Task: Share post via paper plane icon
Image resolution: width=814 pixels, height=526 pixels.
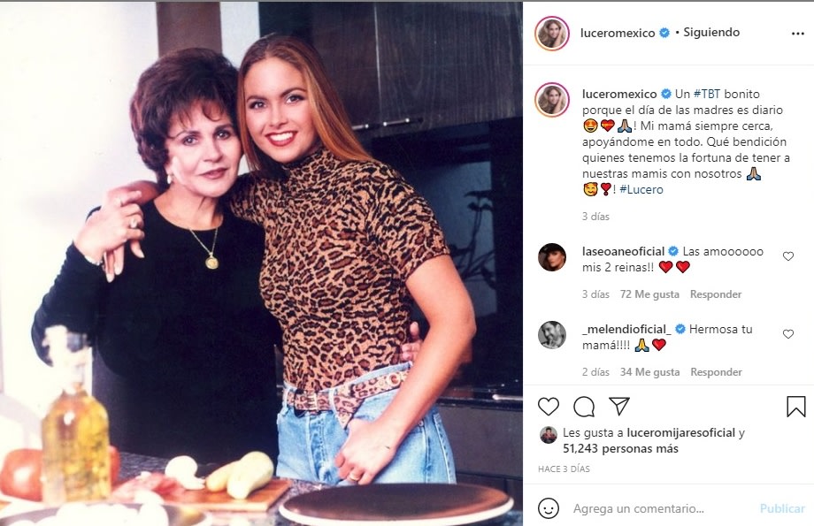Action: click(619, 407)
